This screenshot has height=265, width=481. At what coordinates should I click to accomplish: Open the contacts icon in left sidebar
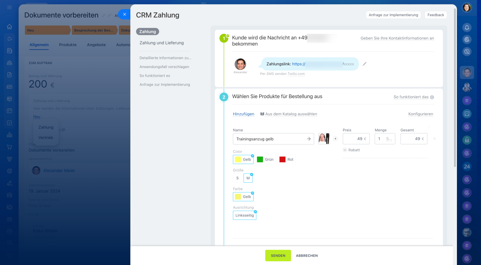(9, 63)
